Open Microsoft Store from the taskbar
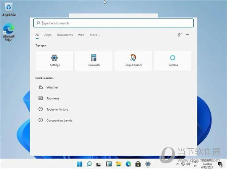Screen dimensions: 227x169 pos(138,164)
